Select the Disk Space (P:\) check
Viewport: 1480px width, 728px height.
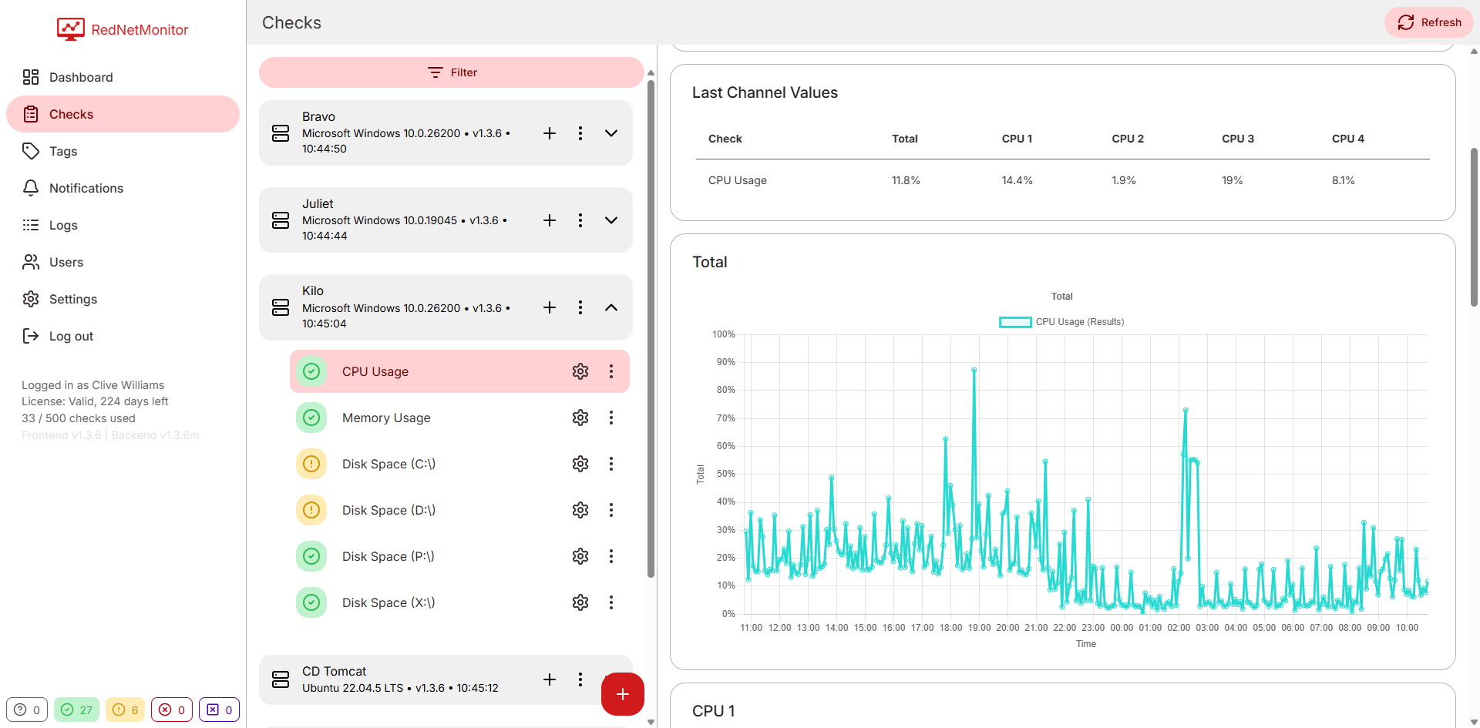[459, 556]
